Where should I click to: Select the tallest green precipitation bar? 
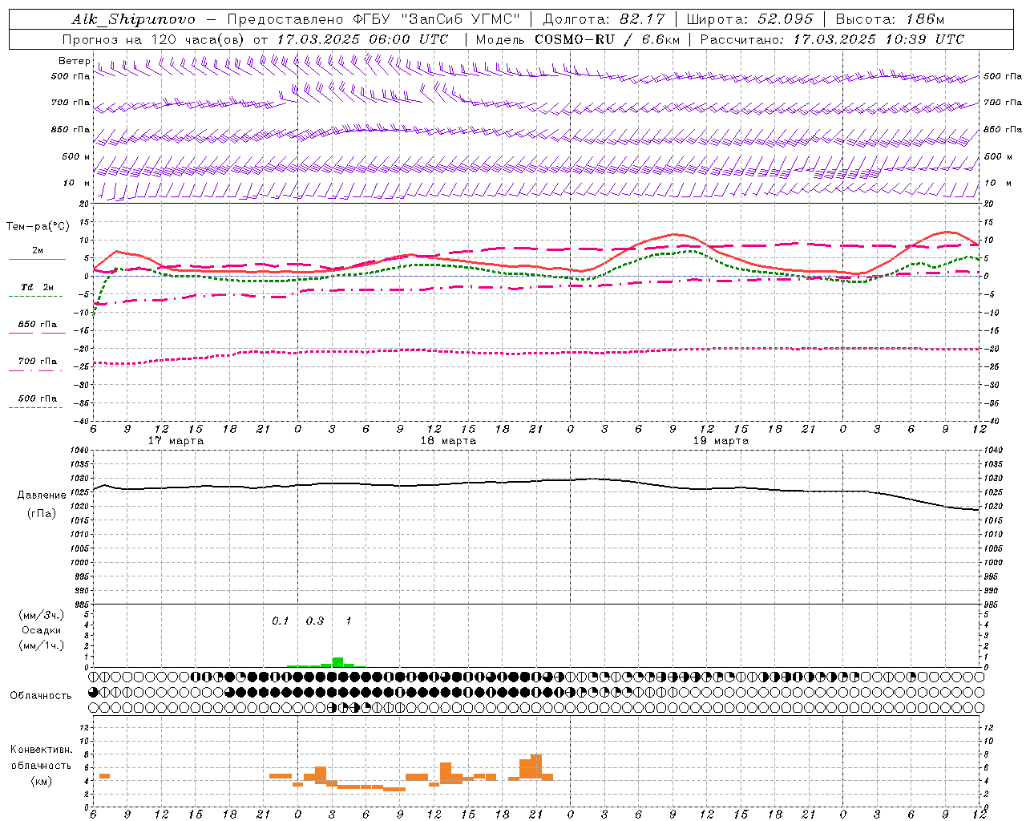(x=337, y=662)
